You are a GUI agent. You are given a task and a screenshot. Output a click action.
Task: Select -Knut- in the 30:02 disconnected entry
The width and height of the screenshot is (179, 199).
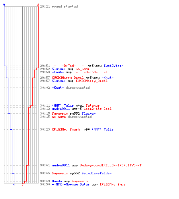[58, 88]
